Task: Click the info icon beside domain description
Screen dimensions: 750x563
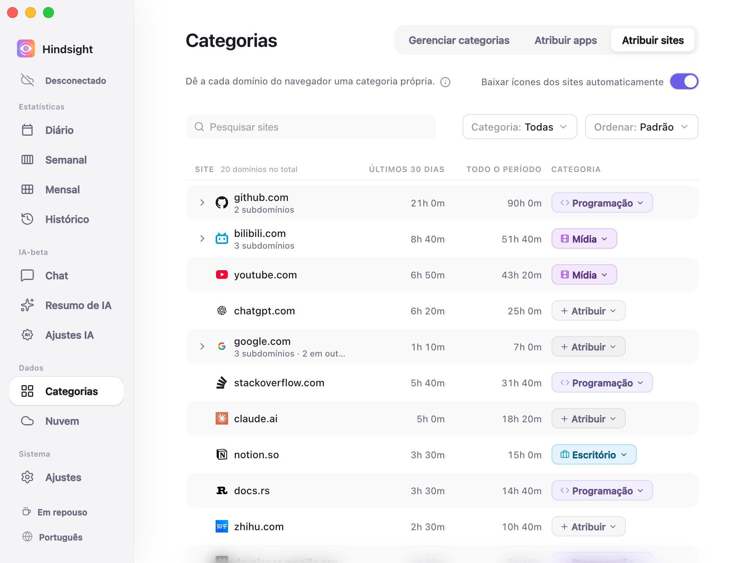Action: coord(445,82)
